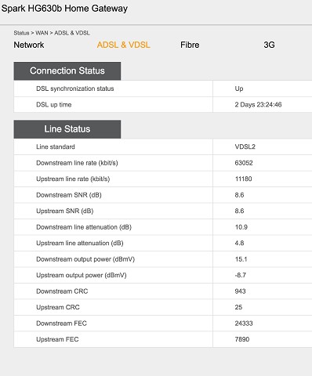Select Upstream line rate (kbit/s) label
Viewport: 312px width, 376px height.
[73, 179]
